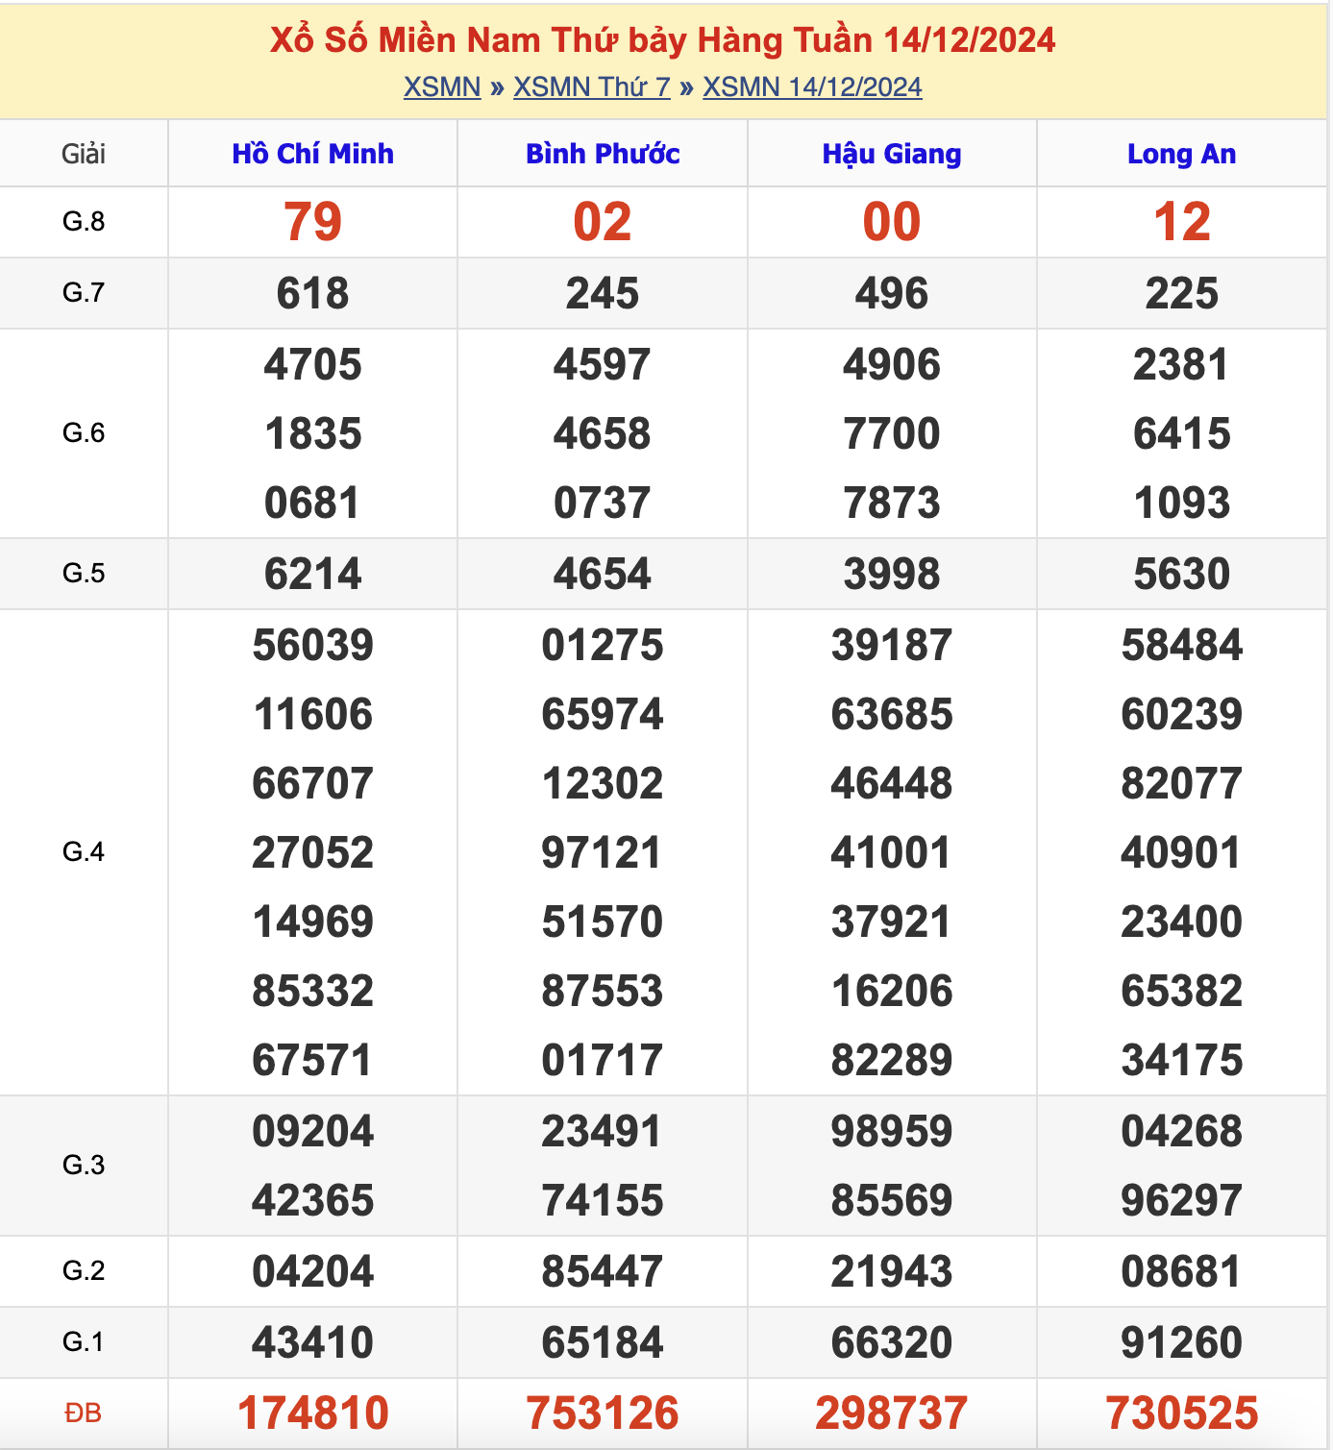1333x1450 pixels.
Task: Select G.4 number 39187
Action: pos(892,645)
